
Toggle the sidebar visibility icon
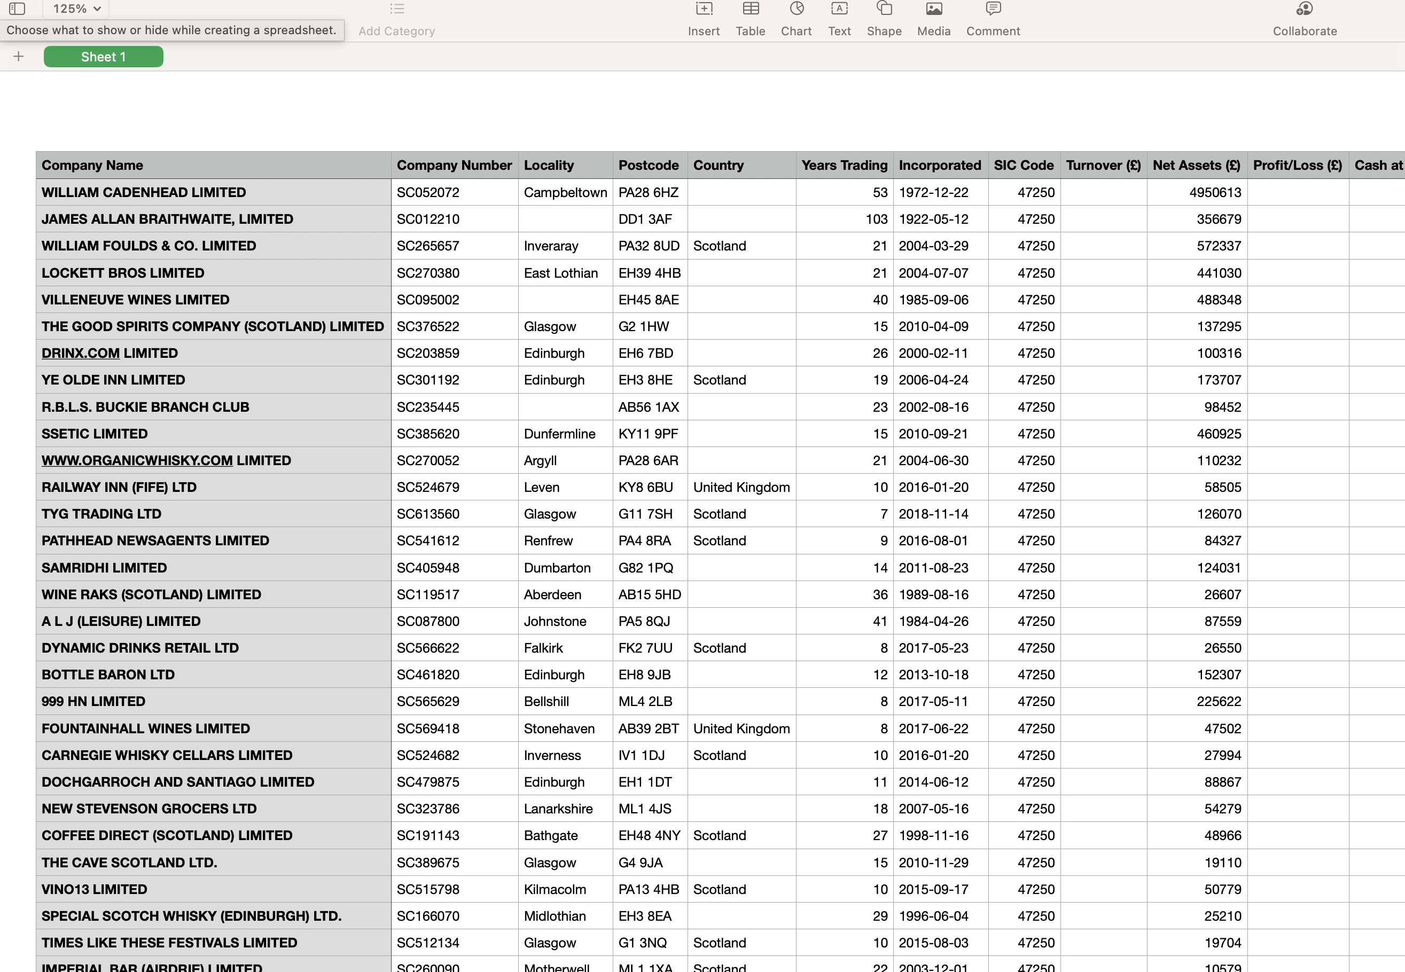pyautogui.click(x=17, y=9)
